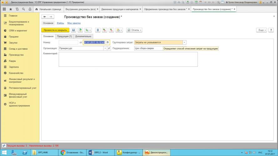
Task: Expand the Организация dropdown arrow
Action: pos(105,48)
